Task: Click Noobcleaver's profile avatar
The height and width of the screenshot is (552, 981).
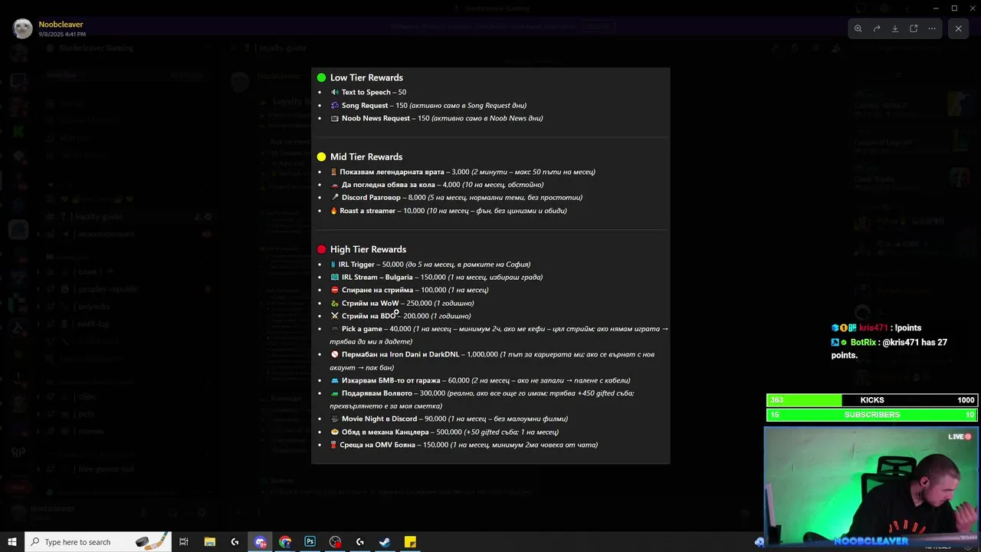Action: click(x=22, y=28)
